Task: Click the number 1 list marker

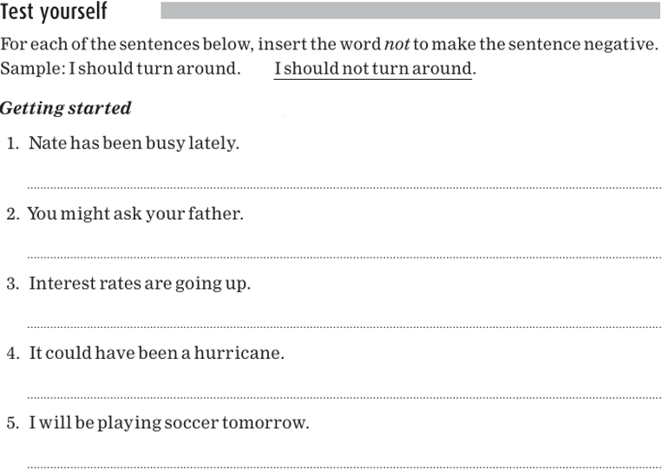Action: coord(11,144)
